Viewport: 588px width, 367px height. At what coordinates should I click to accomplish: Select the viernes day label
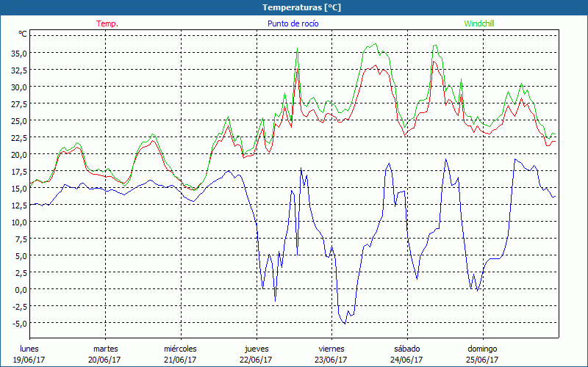[x=331, y=349]
